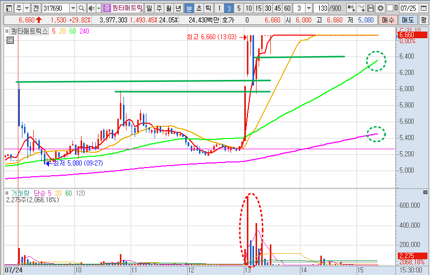The height and width of the screenshot is (275, 430).
Task: Click the 단순 volume average label
Action: (x=40, y=194)
